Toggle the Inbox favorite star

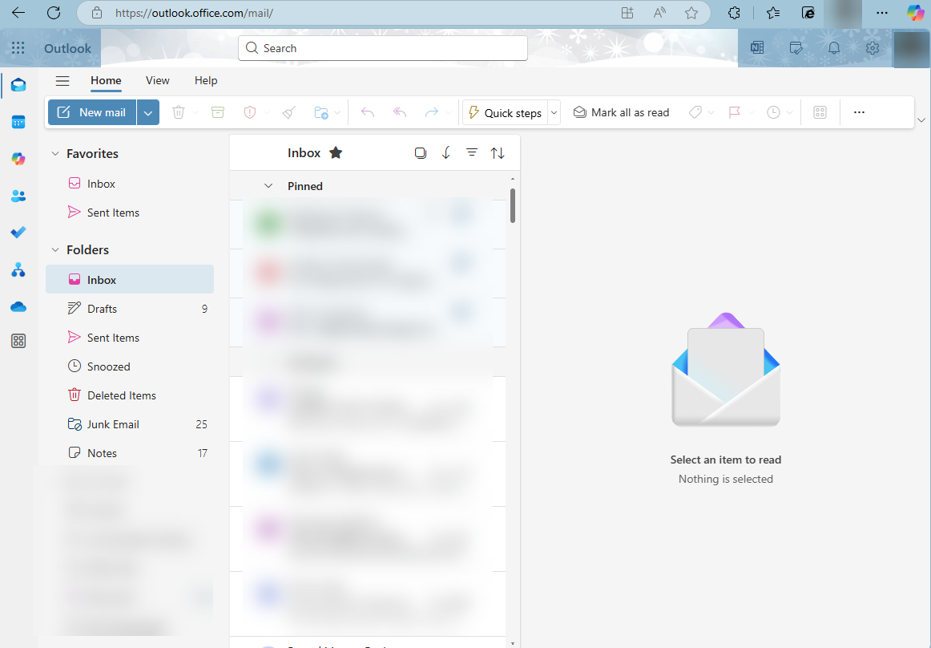[336, 152]
